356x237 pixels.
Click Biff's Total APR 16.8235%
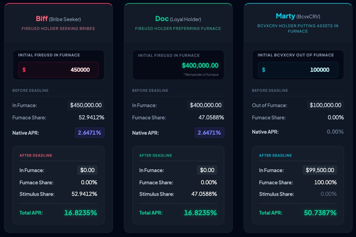pos(81,213)
